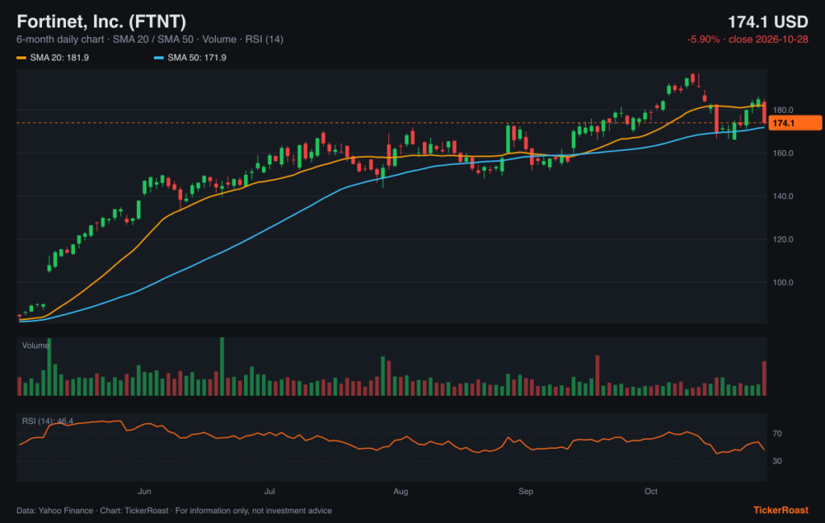
Task: Click the SMA 50: 171.9 legend label
Action: (x=197, y=58)
